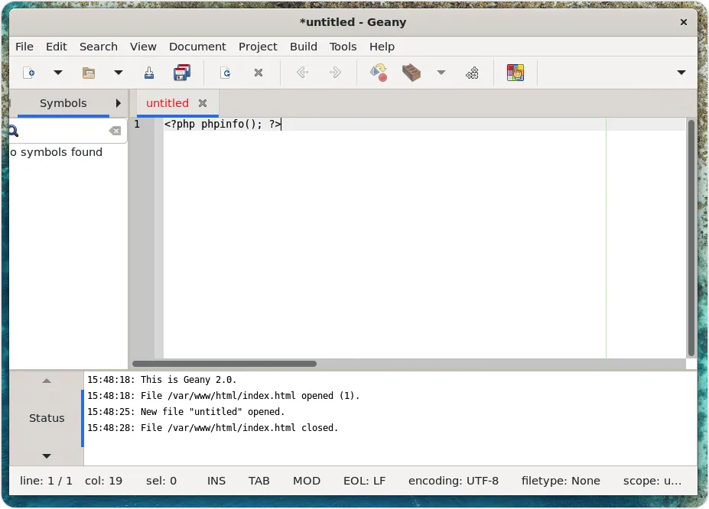Compile the current file icon
709x509 pixels.
(379, 73)
